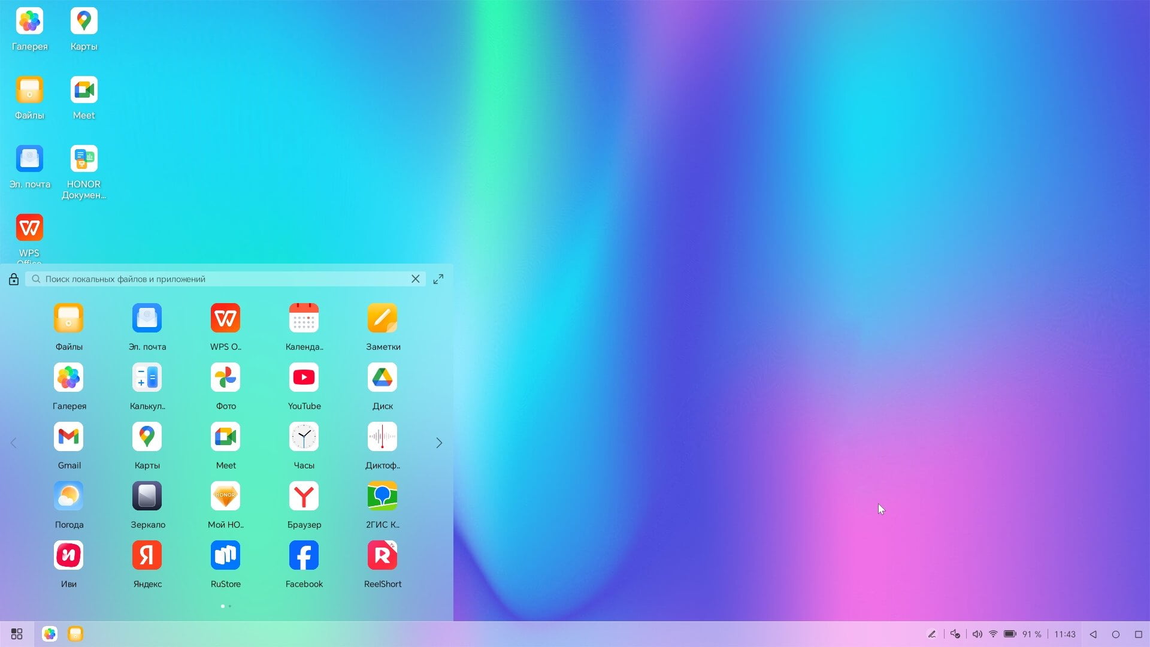Image resolution: width=1150 pixels, height=647 pixels.
Task: Click the 11:43 clock
Action: [1065, 634]
